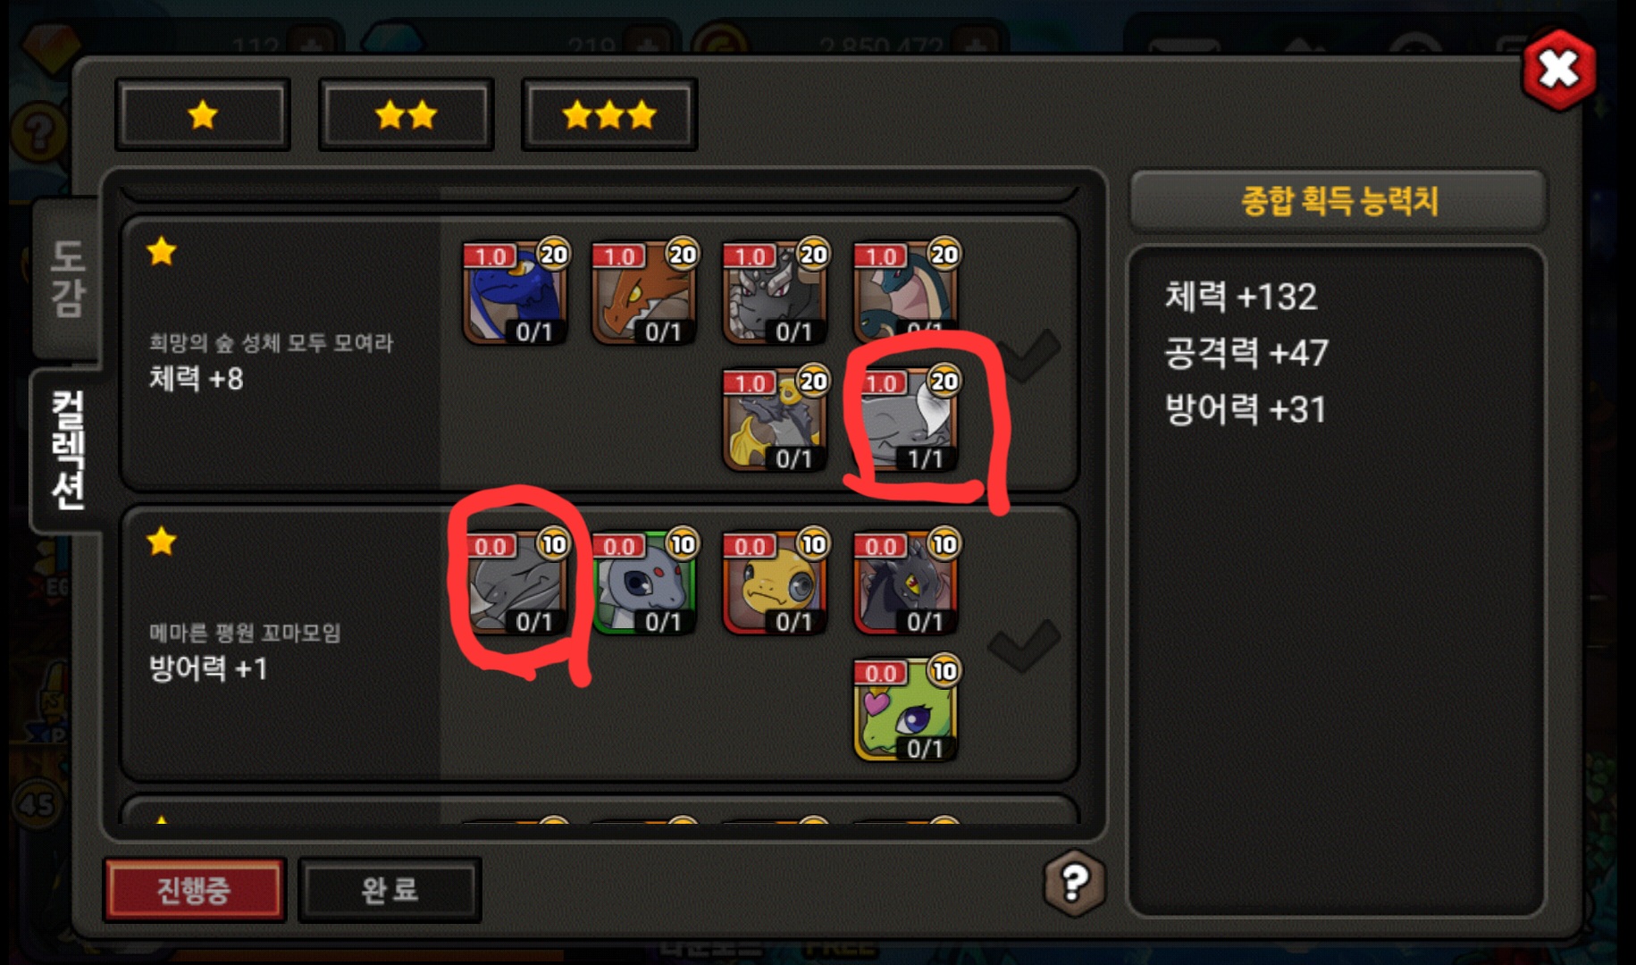Tap the collected gray dragon showing 1/1
Viewport: 1636px width, 965px height.
tap(906, 420)
